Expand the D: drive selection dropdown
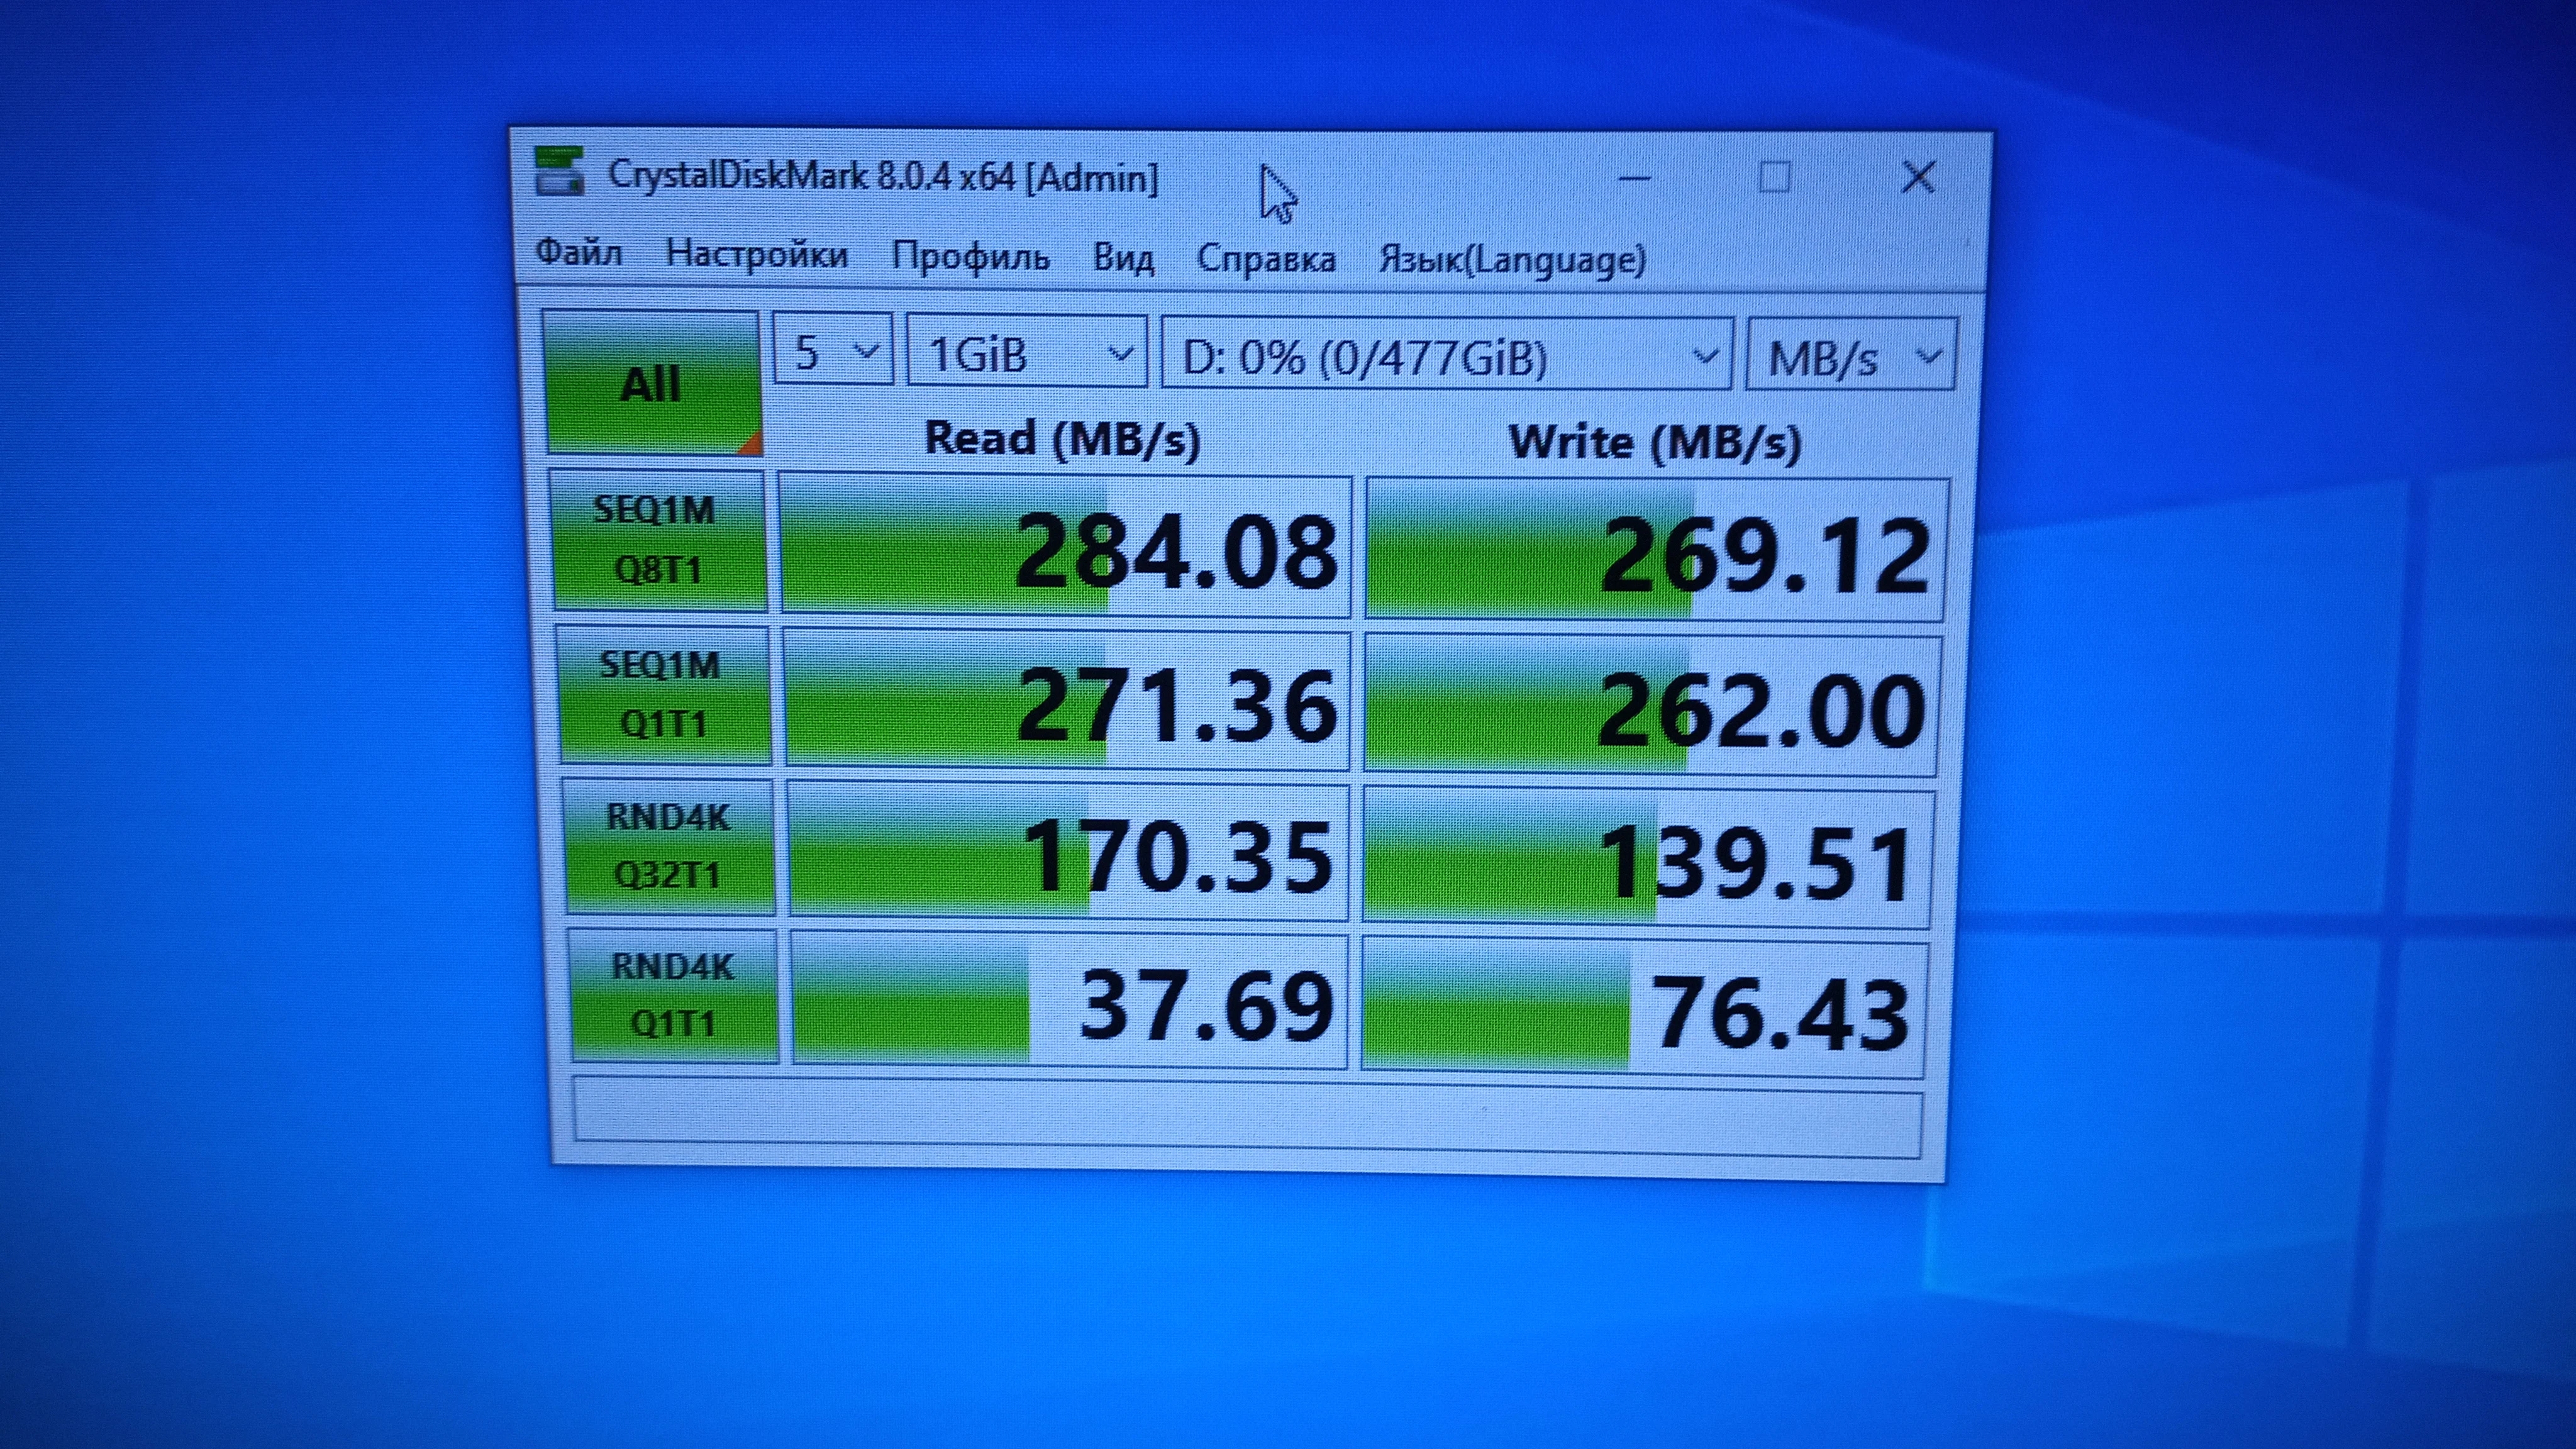The image size is (2576, 1449). [1446, 355]
